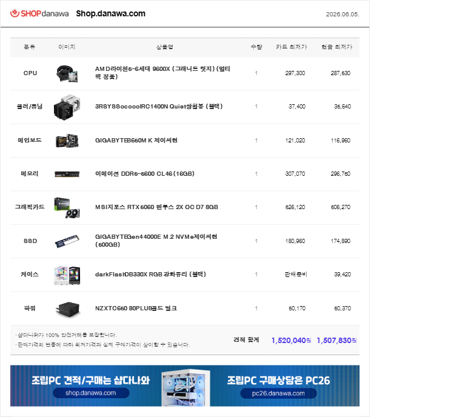
Task: Click the memory card price 307,070
Action: (x=295, y=174)
